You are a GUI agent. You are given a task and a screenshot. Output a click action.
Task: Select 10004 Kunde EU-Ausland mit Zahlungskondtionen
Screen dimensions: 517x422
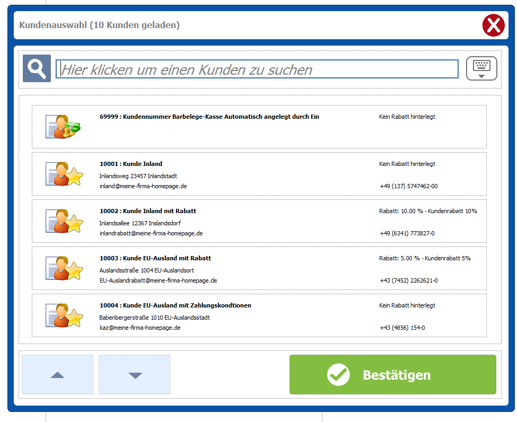(175, 305)
